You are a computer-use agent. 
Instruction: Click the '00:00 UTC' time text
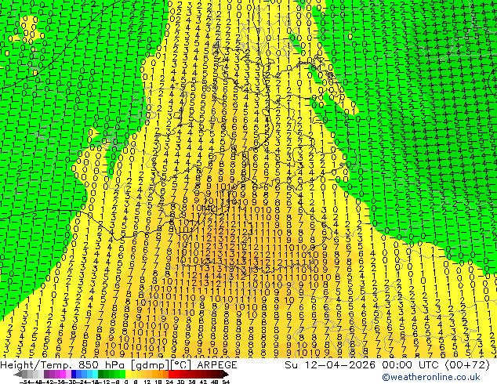tap(412, 365)
